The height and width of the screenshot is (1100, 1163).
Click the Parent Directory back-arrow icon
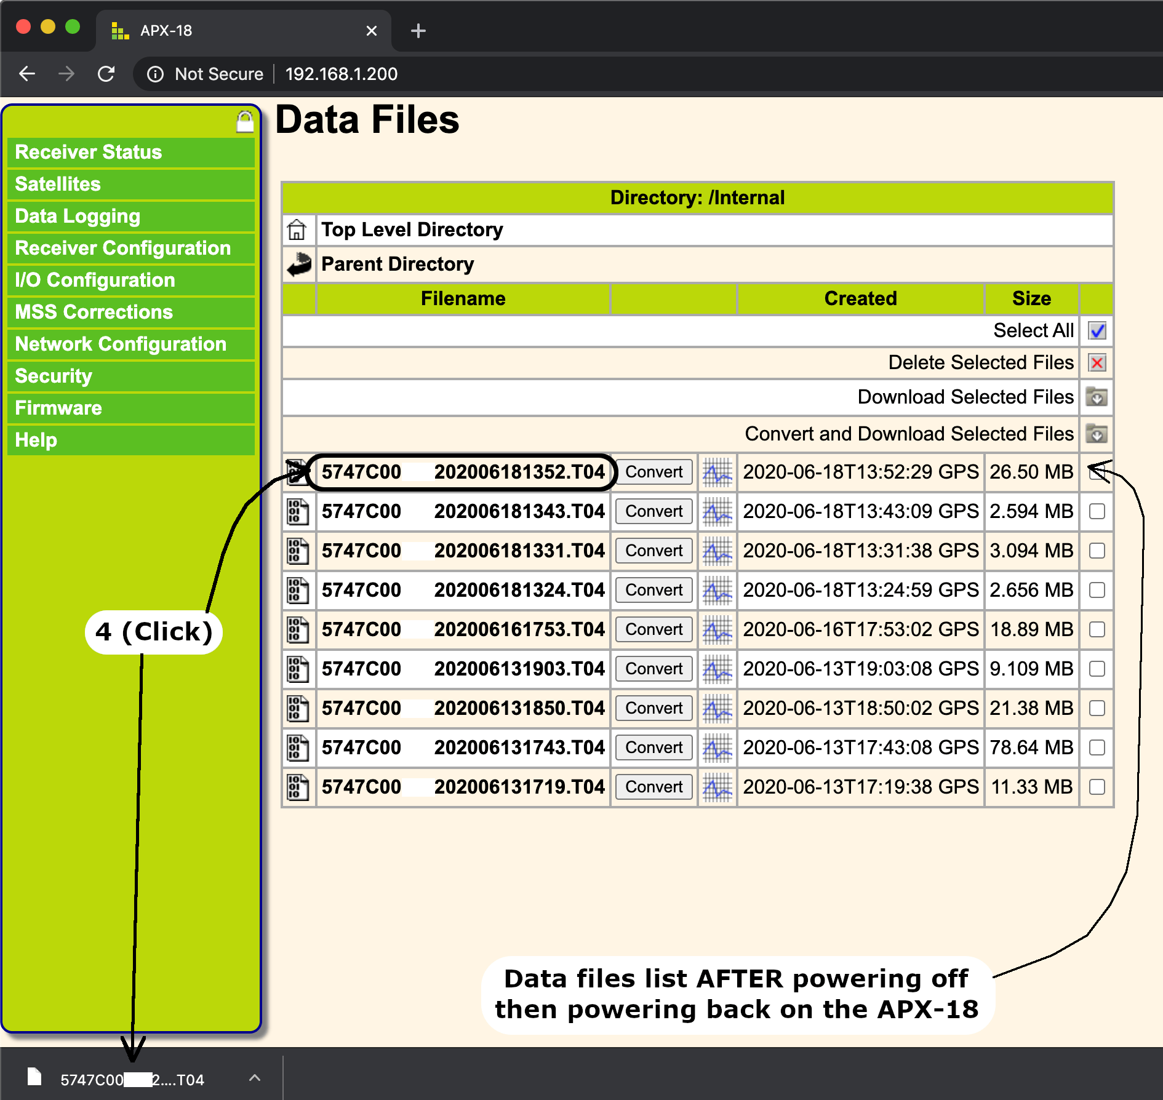click(x=299, y=265)
